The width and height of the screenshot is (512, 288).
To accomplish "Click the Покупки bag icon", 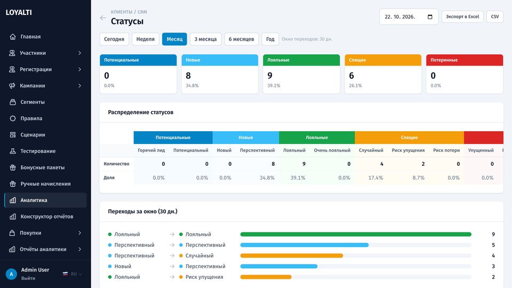I will (12, 233).
